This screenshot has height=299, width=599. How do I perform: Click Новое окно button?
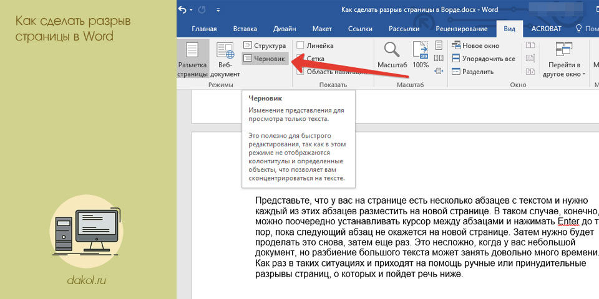point(475,45)
